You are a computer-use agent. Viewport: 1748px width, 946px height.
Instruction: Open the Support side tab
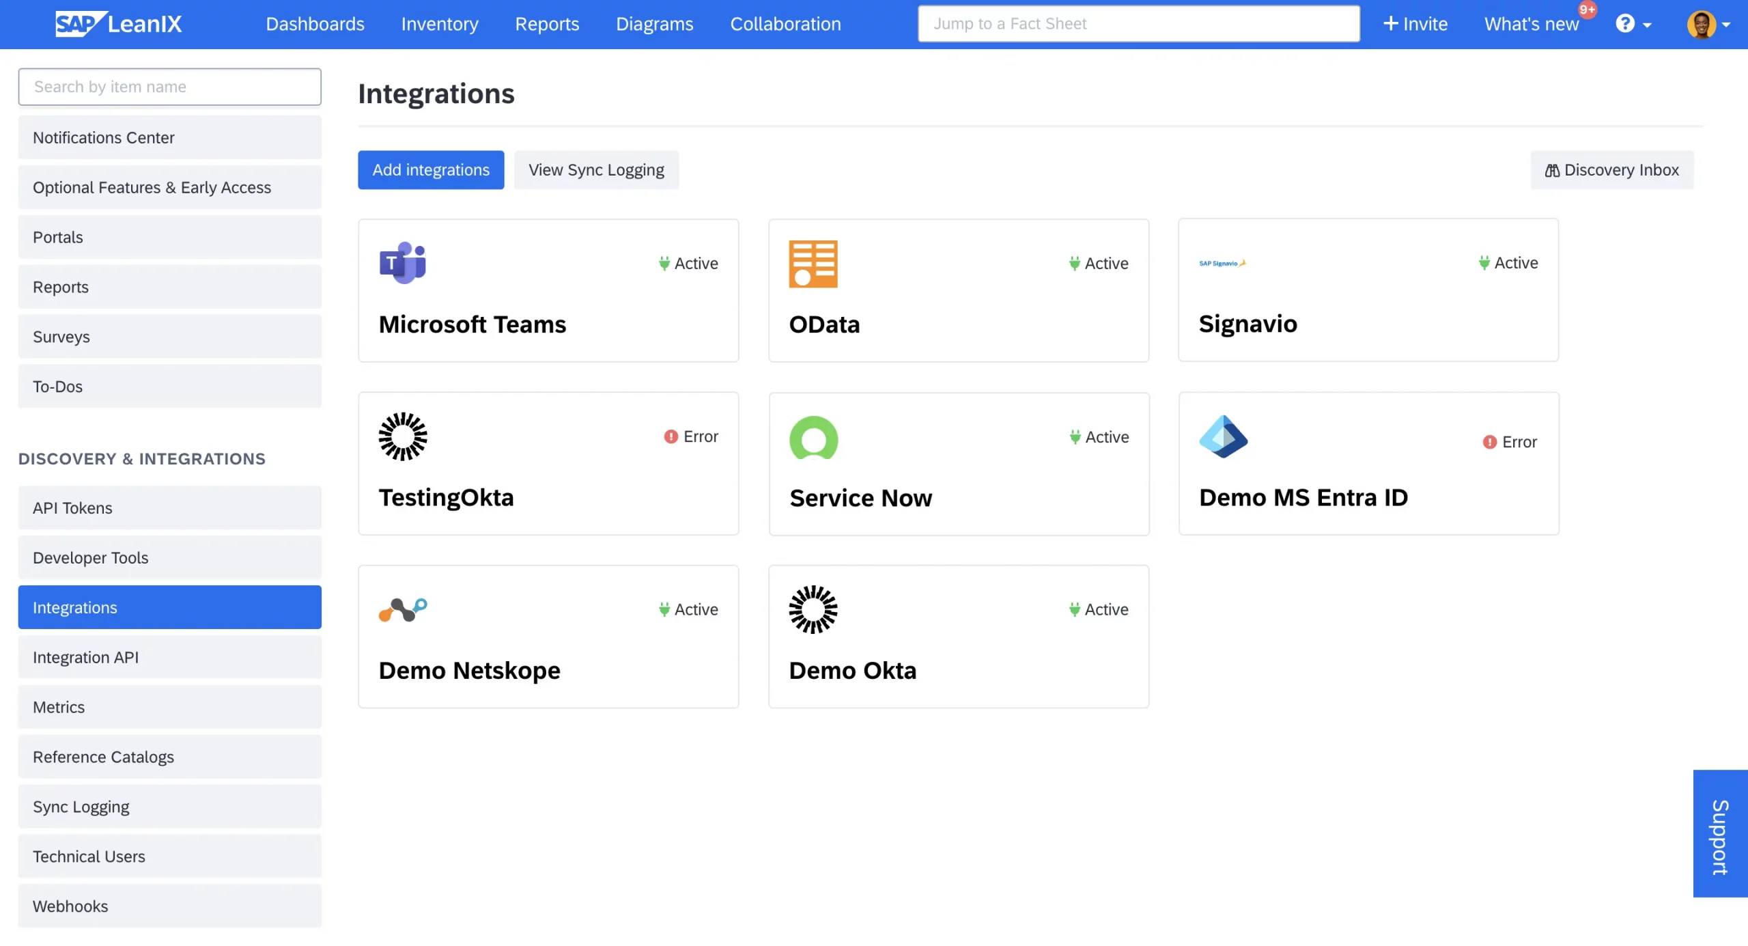pyautogui.click(x=1719, y=834)
